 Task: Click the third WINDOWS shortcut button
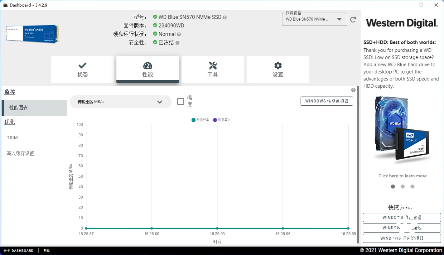[x=402, y=238]
